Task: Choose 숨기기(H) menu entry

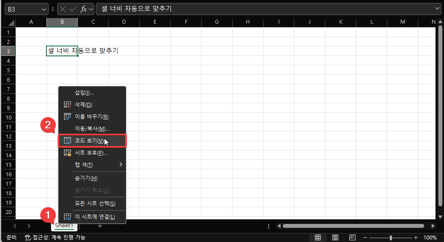Action: [92, 178]
